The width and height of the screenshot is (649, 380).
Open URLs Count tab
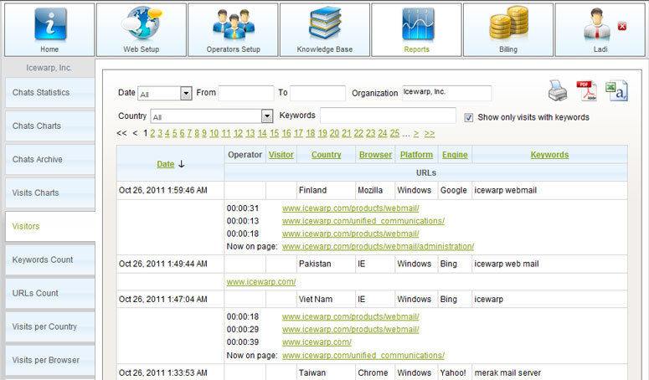coord(50,294)
